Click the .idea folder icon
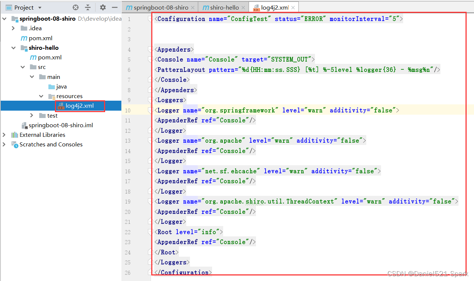Screen dimensions: 474x281 [24, 28]
